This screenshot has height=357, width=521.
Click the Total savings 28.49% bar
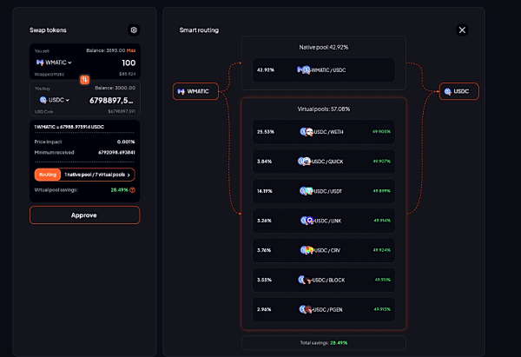point(324,343)
